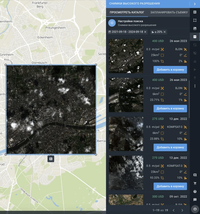
Task: Click the crop icon beside 93.33%
Action: click(162, 178)
